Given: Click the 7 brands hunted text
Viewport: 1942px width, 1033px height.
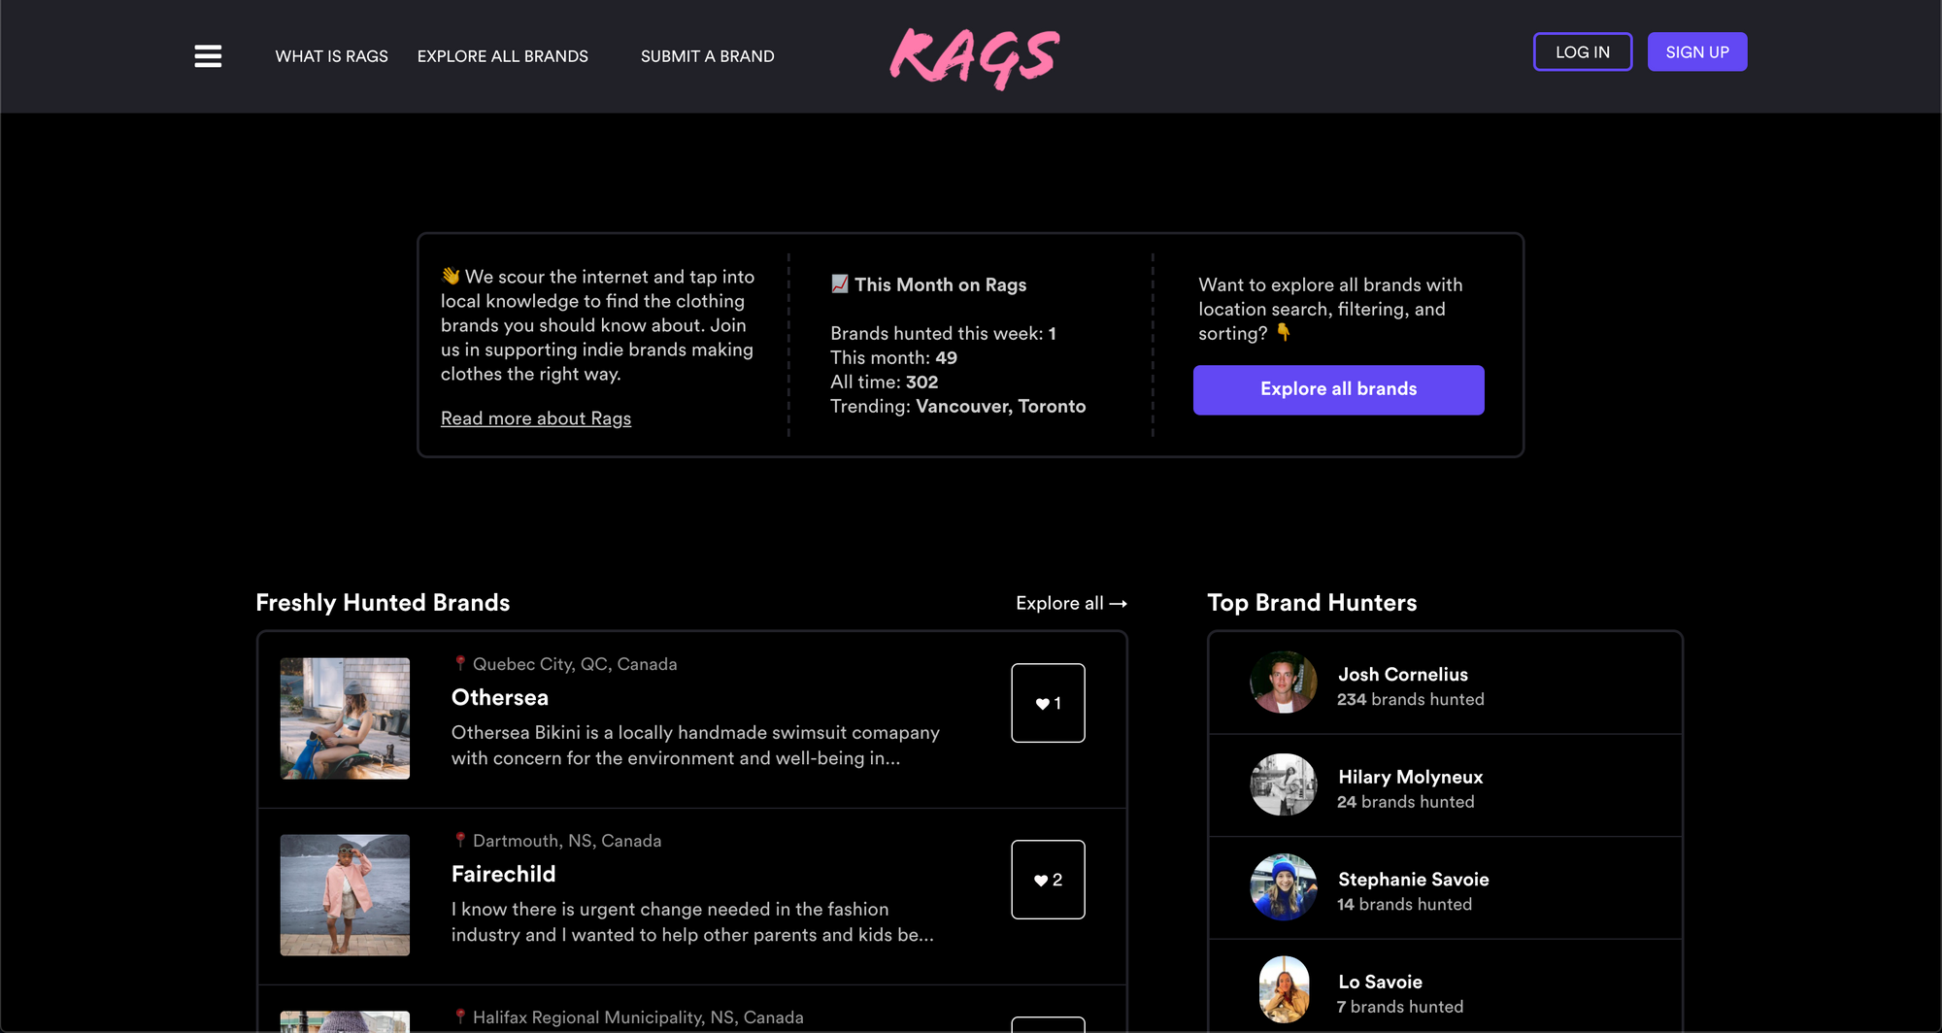Looking at the screenshot, I should tap(1400, 1007).
